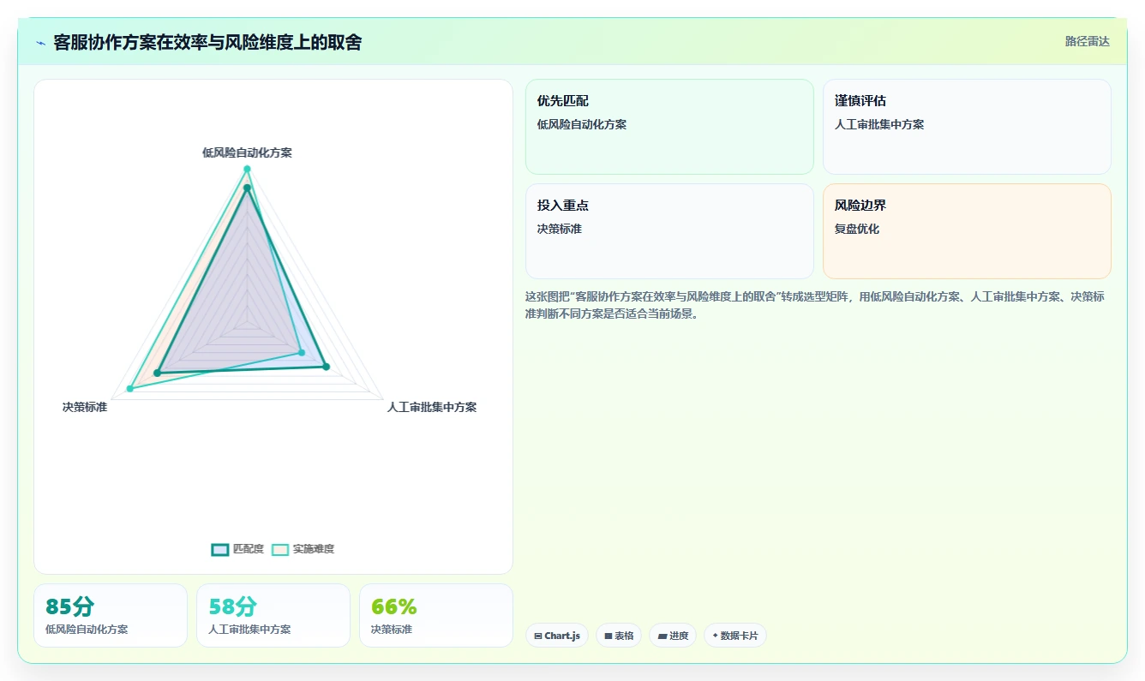Toggle the 实施难度 legend swatch
Screen dimensions: 1145x681
[x=280, y=549]
